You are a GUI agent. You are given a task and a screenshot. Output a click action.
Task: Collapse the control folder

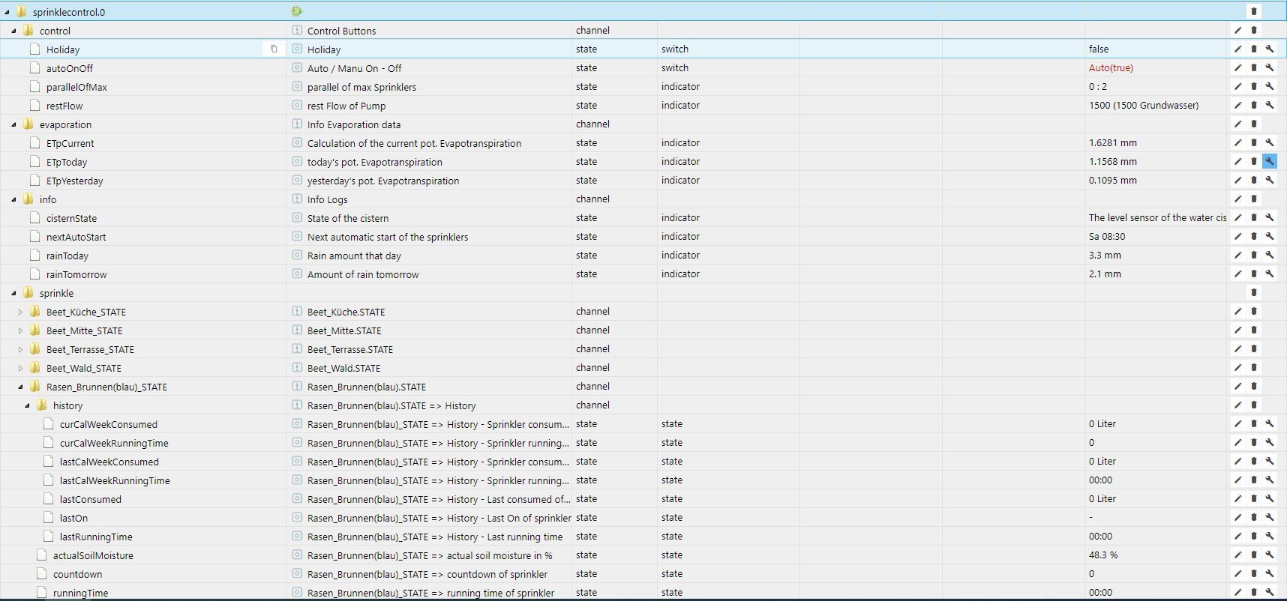13,31
